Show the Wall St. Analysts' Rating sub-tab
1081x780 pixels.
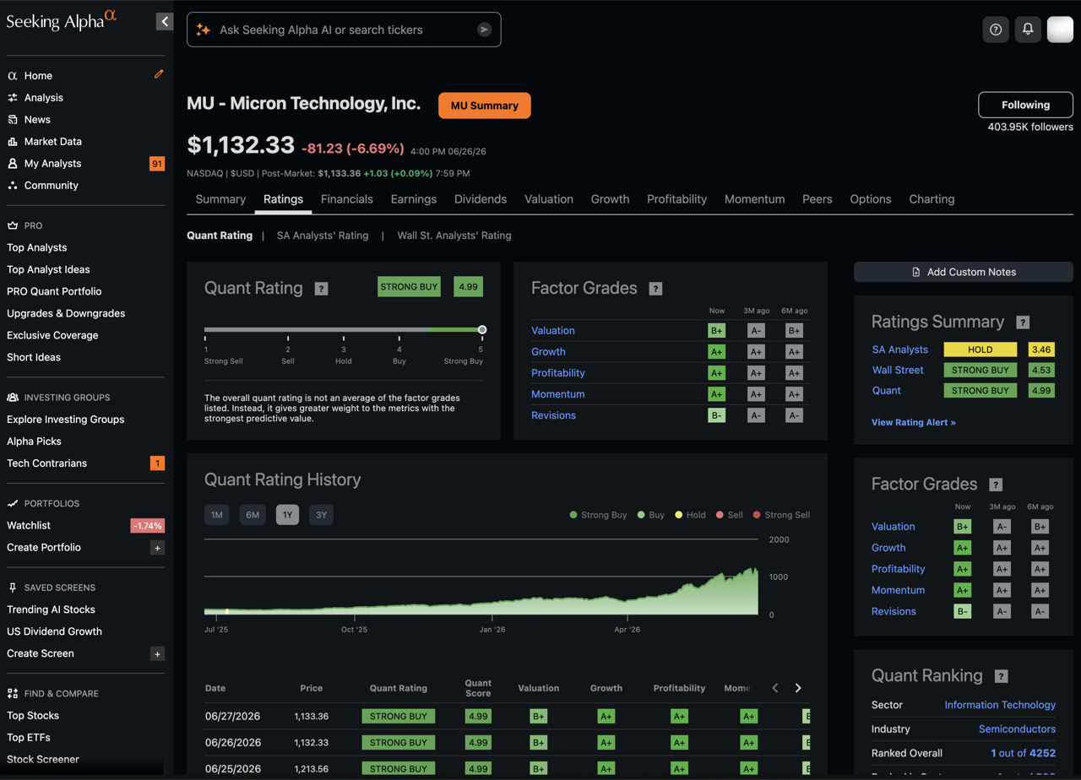coord(454,236)
